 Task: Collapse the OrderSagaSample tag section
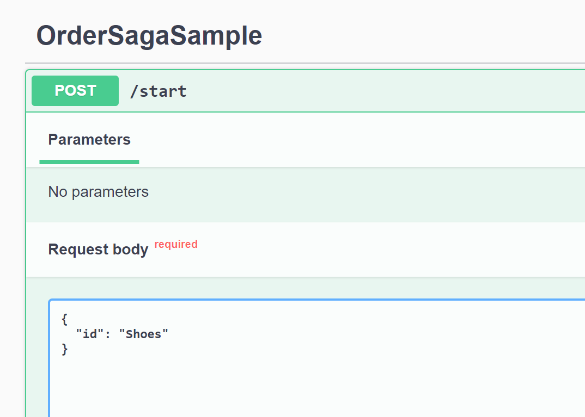tap(149, 36)
